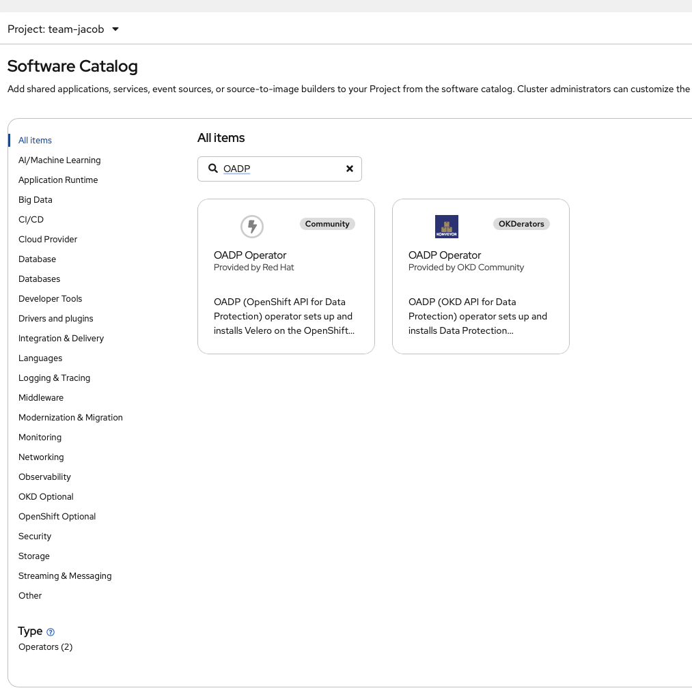Image resolution: width=692 pixels, height=699 pixels.
Task: Select the Security category
Action: pyautogui.click(x=35, y=536)
